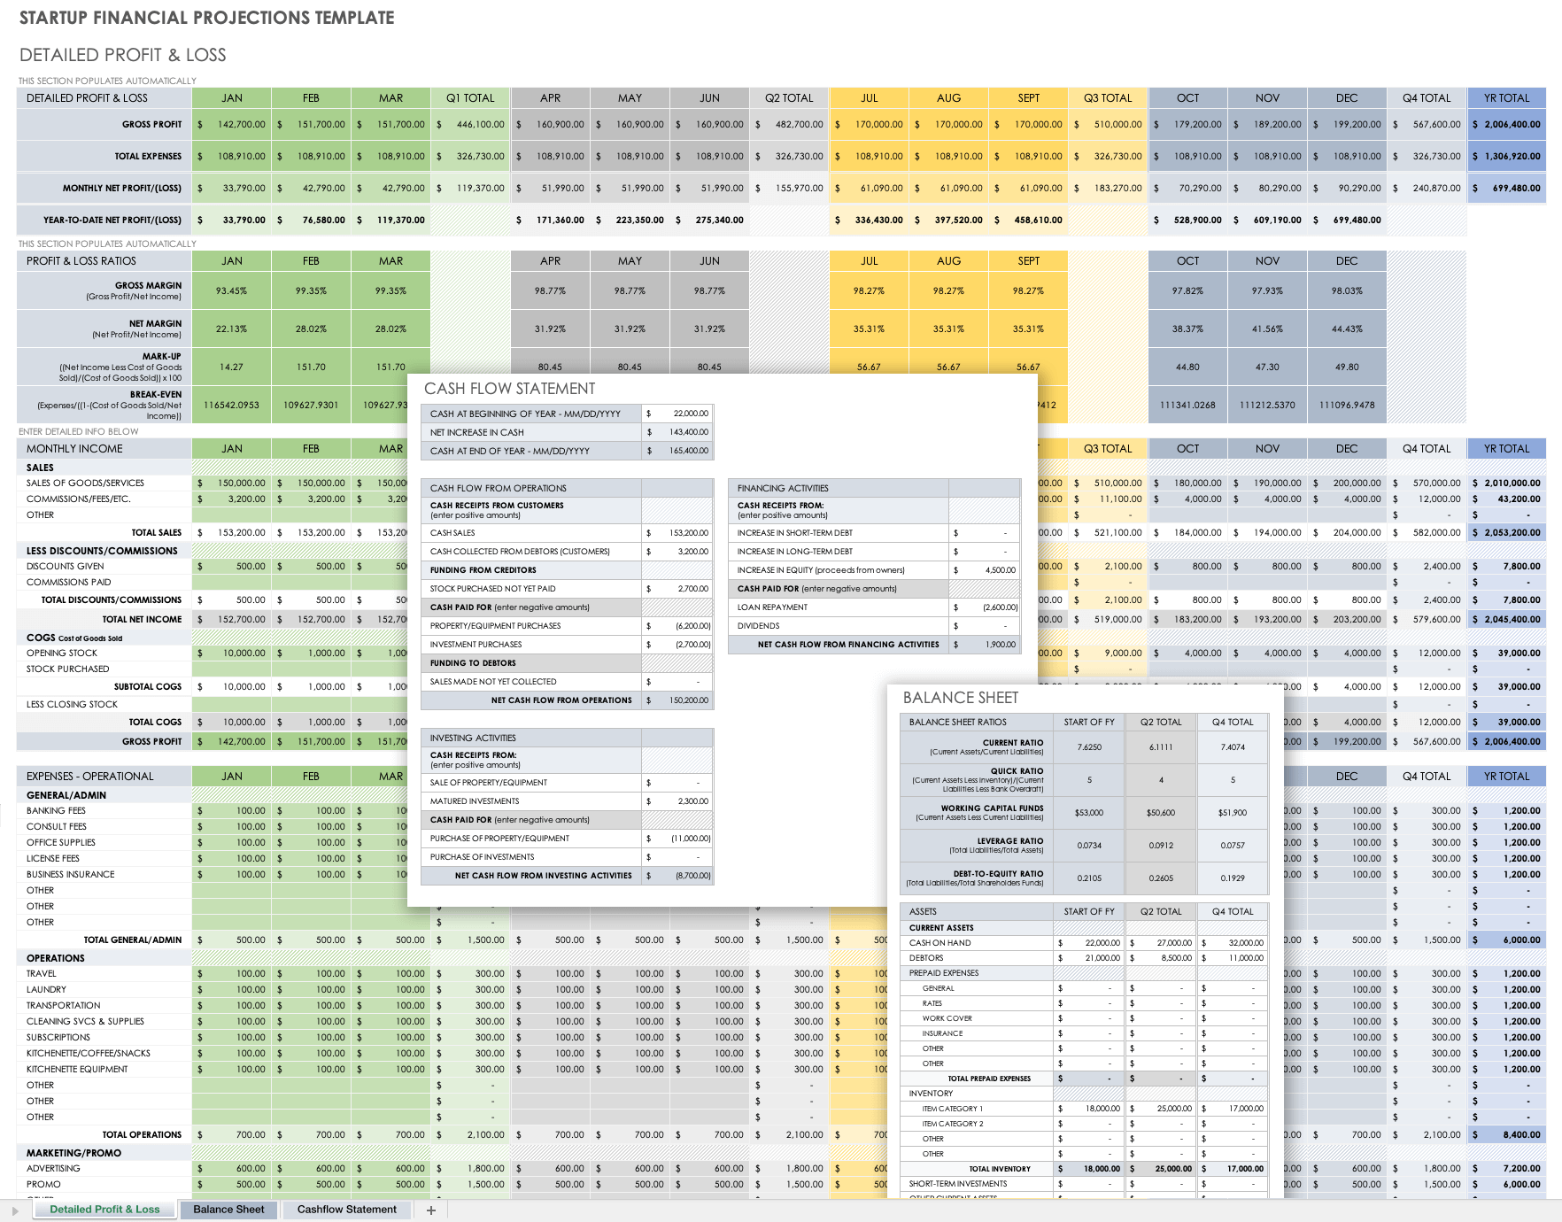Add a new sheet with the plus icon
Viewport: 1562px width, 1222px height.
431,1210
